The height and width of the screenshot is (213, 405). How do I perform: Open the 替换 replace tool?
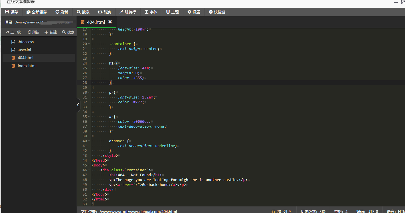point(104,12)
